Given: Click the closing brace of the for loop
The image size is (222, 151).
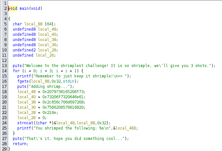Looking at the screenshot, I should tap(14, 133).
